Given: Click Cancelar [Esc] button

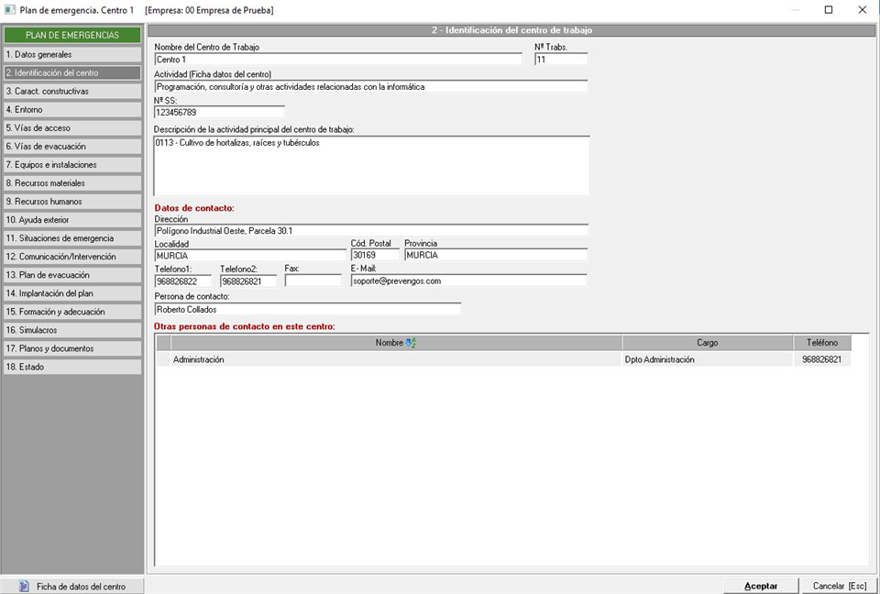Looking at the screenshot, I should tap(840, 586).
